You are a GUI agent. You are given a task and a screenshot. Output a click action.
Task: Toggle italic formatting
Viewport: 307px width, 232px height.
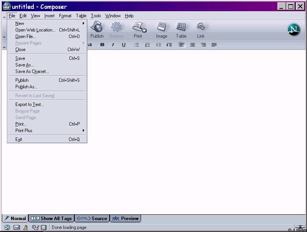[x=113, y=45]
